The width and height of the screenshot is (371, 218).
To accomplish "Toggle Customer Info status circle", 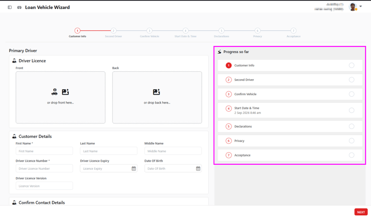I will [352, 65].
